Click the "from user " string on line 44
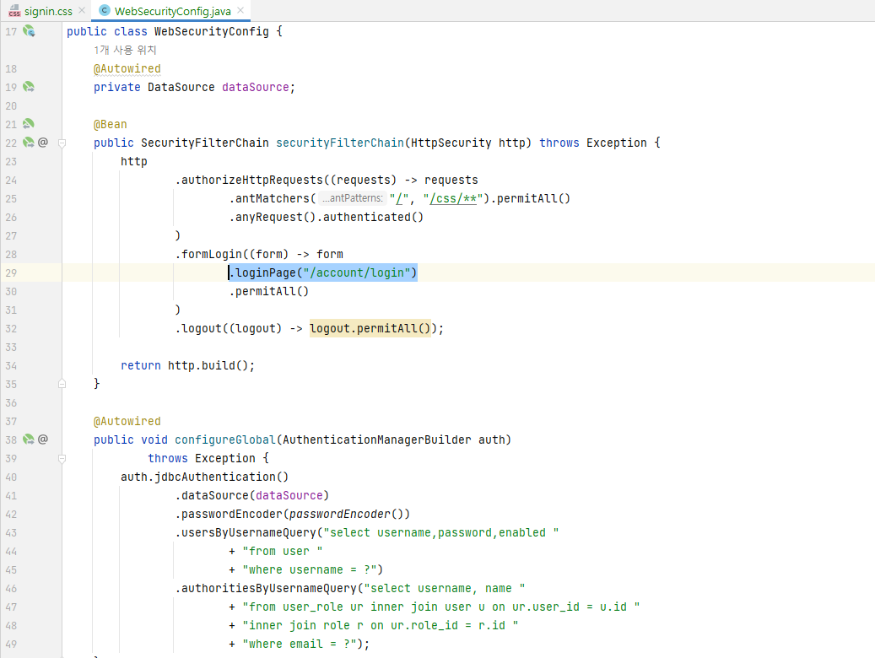875x658 pixels. pos(283,552)
